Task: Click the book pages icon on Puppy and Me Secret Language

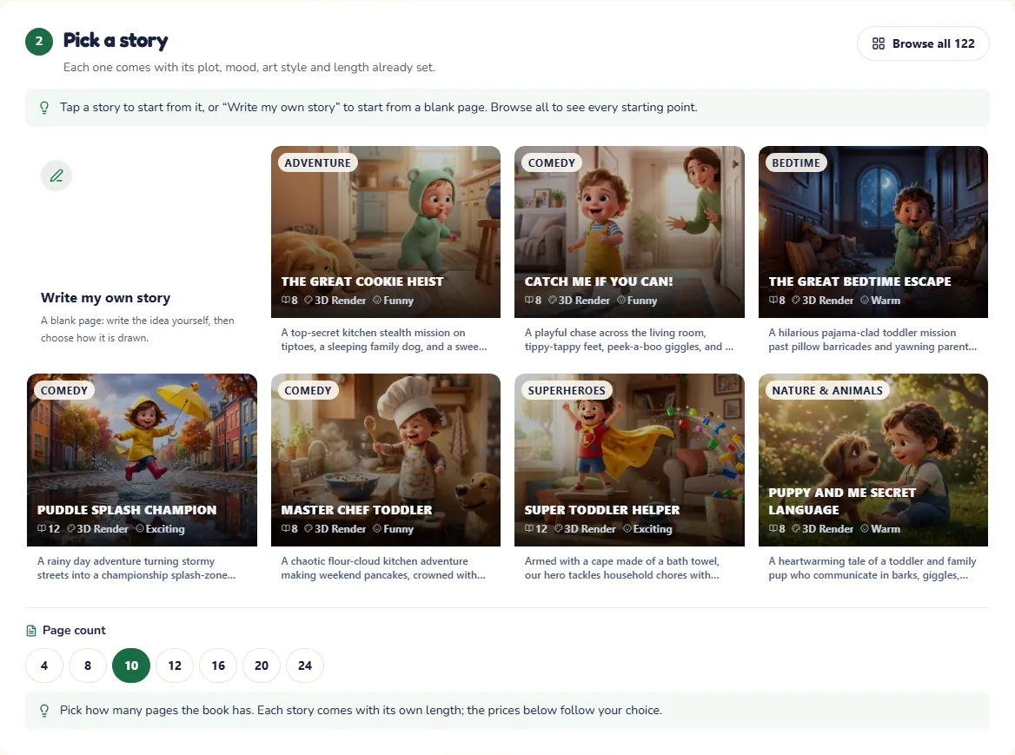Action: click(773, 528)
